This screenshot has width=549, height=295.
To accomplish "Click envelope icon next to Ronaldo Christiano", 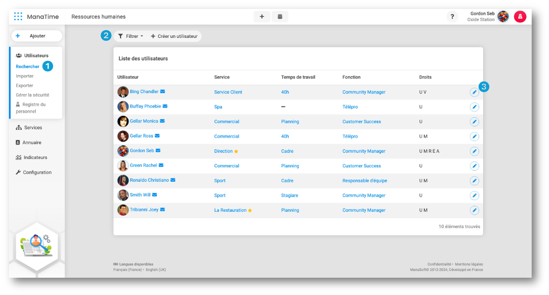I will (x=173, y=180).
